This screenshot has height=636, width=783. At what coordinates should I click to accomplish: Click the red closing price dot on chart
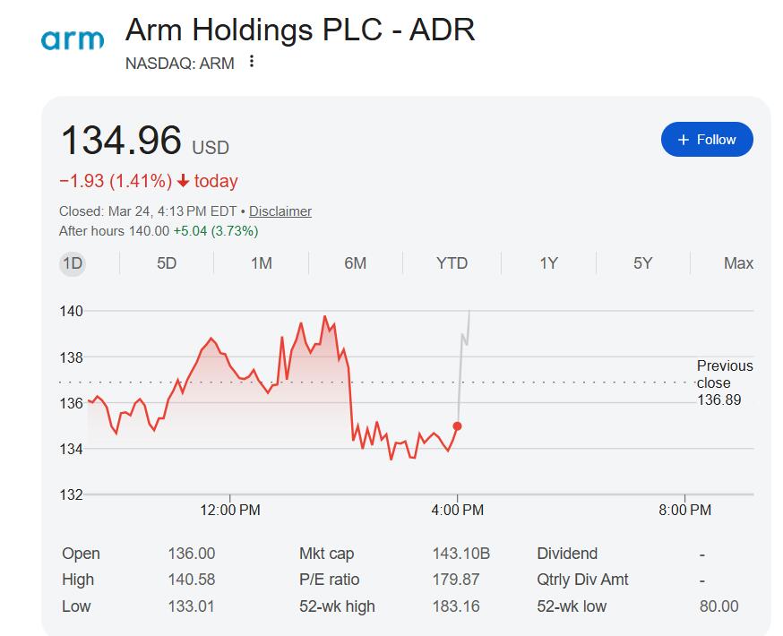(x=458, y=426)
